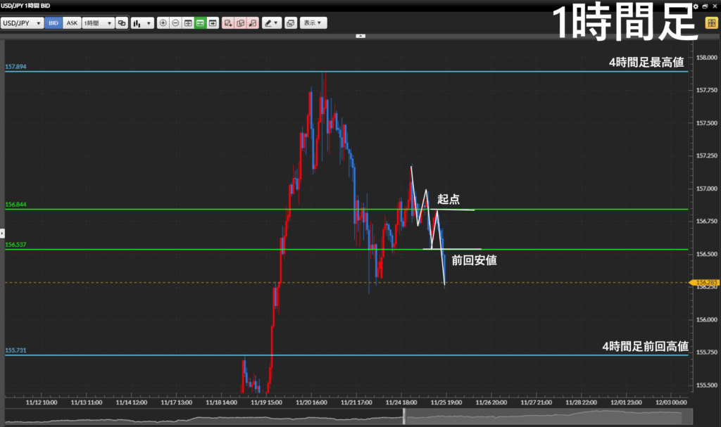
Task: Open the pencil drawing tools menu
Action: coord(271,23)
